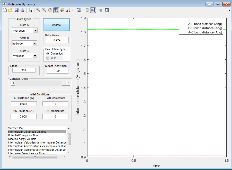Enable the Data Cursor tool
The height and width of the screenshot is (170, 232).
62,10
